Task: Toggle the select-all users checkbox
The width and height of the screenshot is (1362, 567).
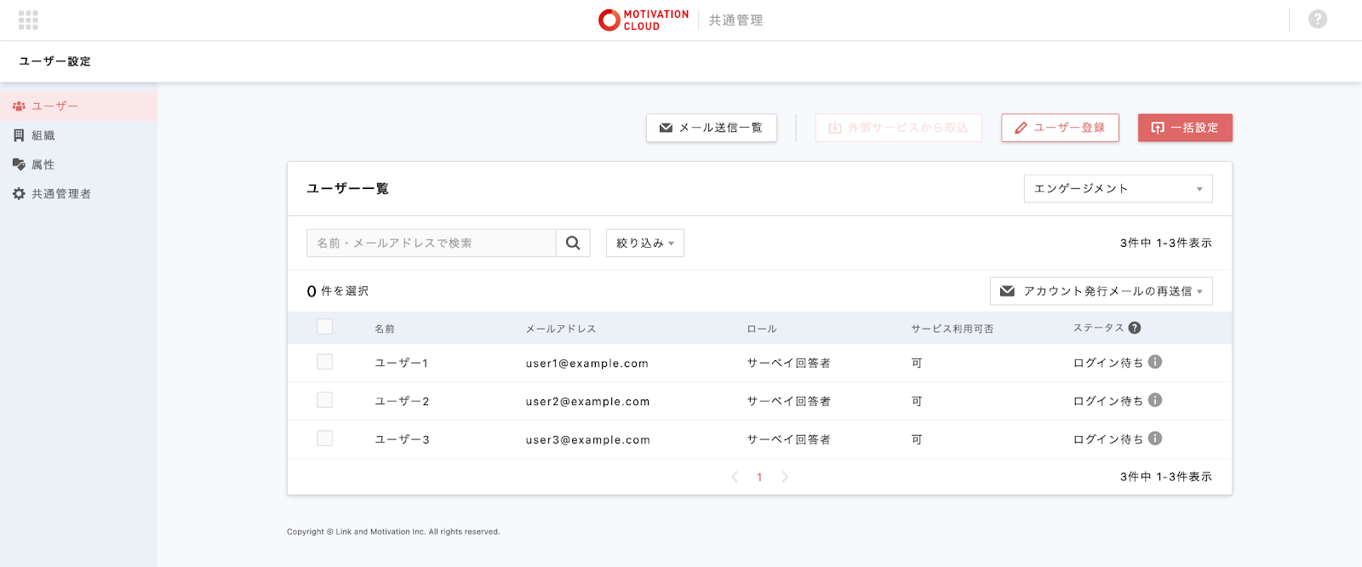Action: (x=324, y=327)
